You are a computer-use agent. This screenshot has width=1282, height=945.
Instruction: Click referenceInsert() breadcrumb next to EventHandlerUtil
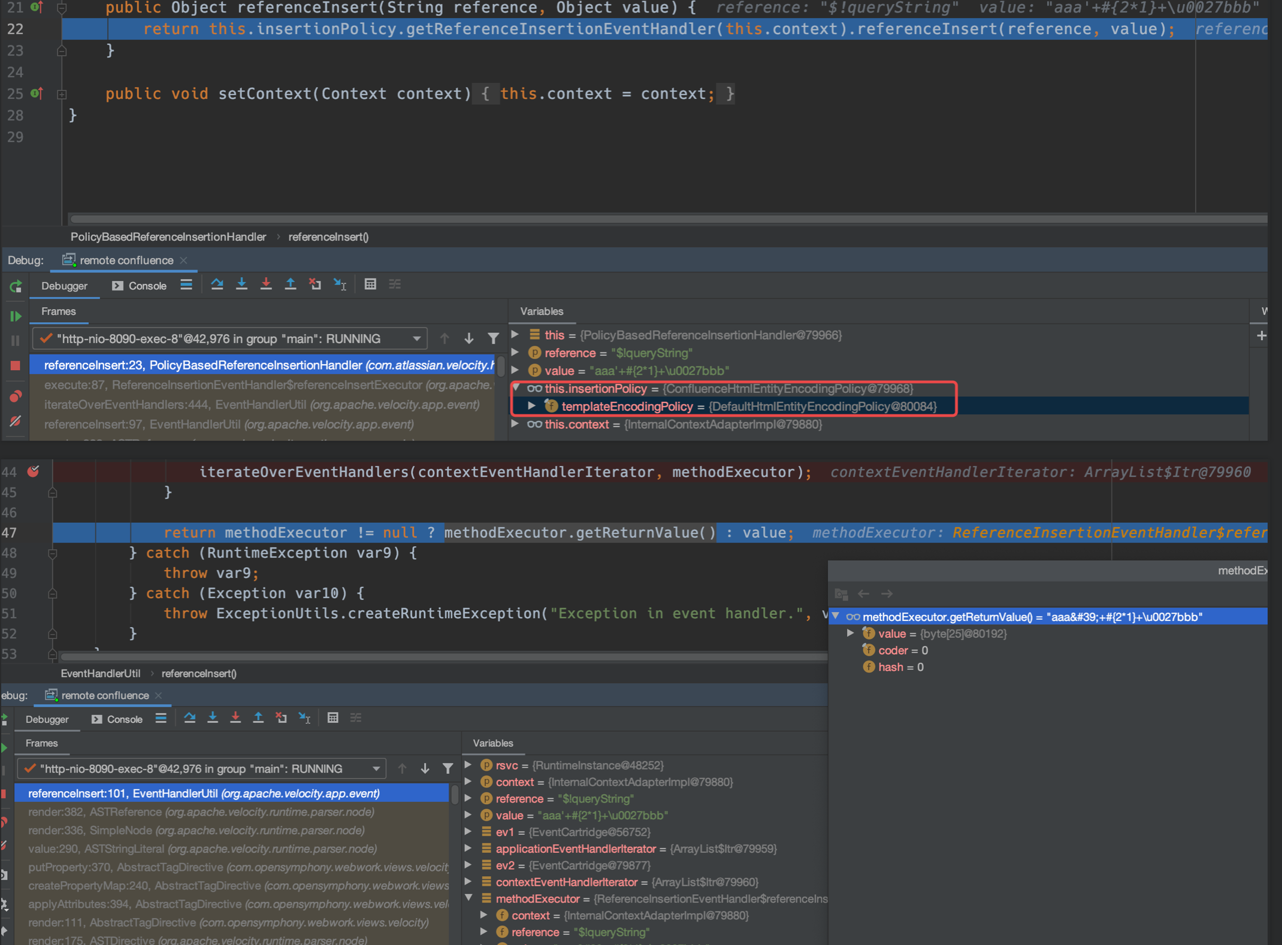click(x=199, y=674)
